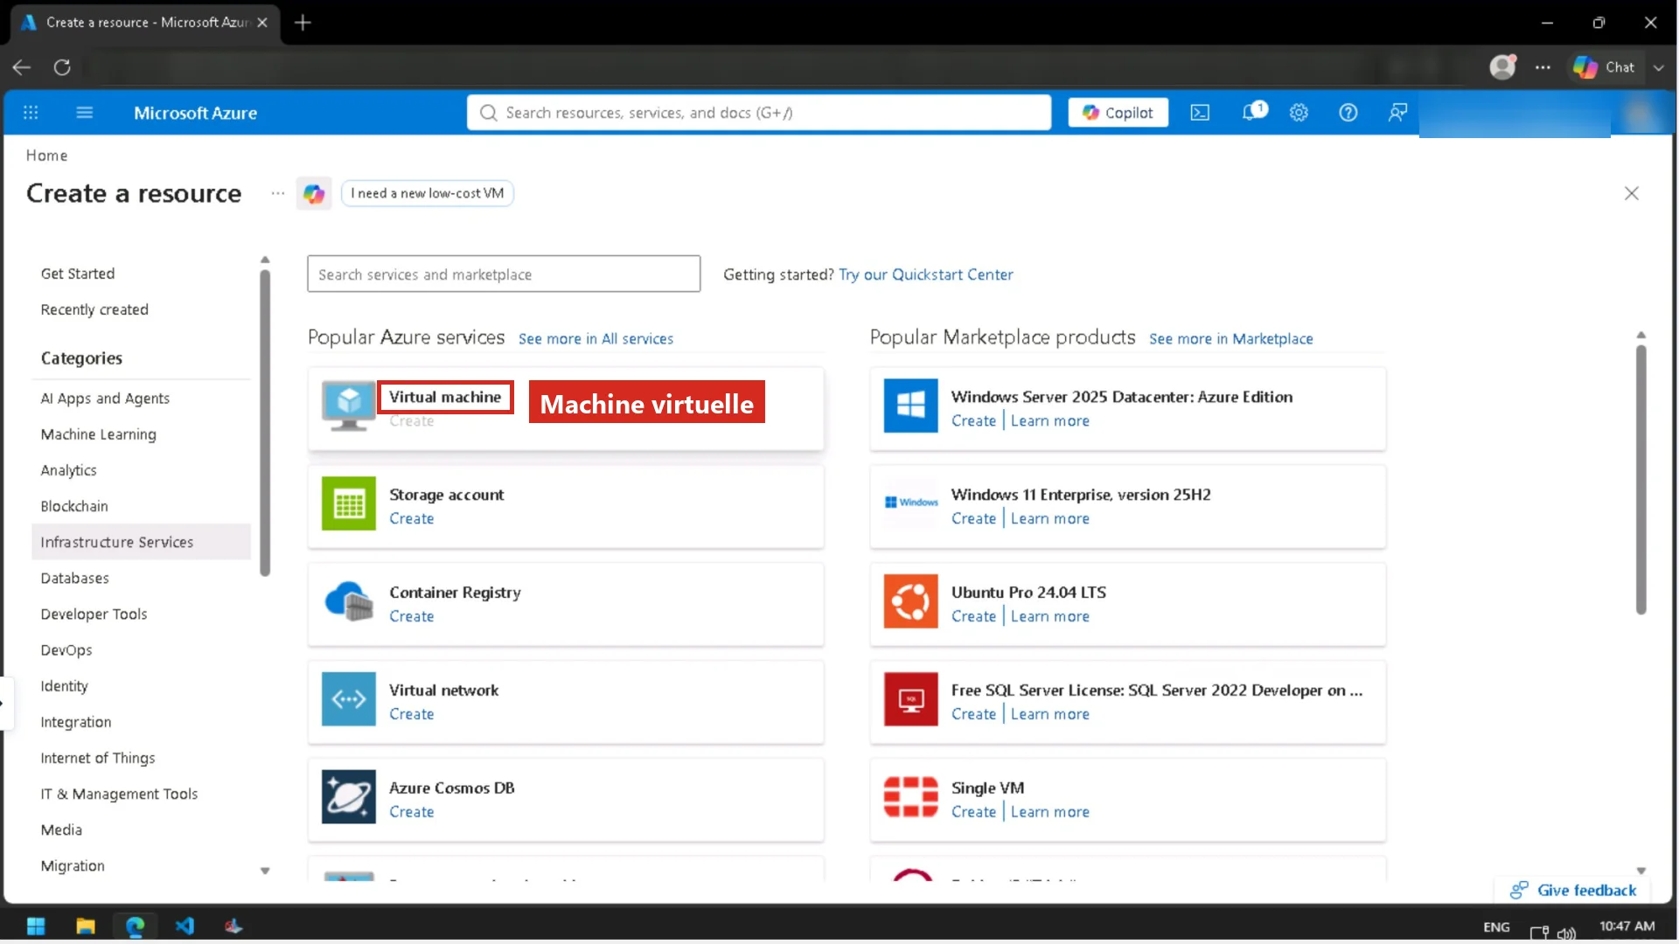Open the browser three-dot menu

pyautogui.click(x=1543, y=67)
